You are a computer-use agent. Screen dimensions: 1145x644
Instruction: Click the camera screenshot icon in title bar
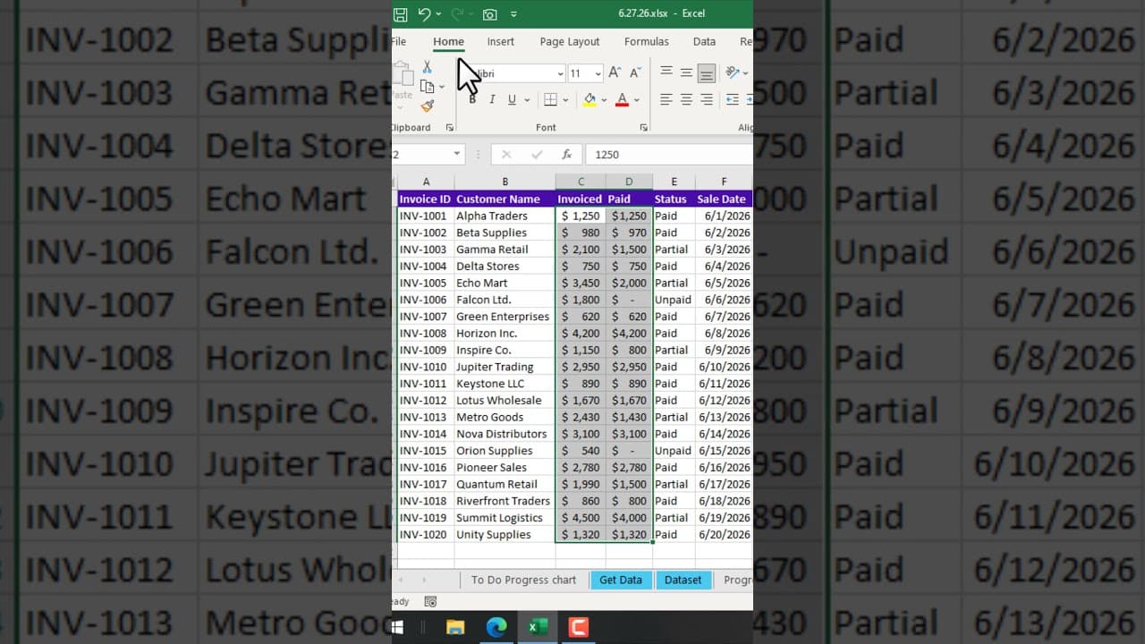pyautogui.click(x=489, y=14)
